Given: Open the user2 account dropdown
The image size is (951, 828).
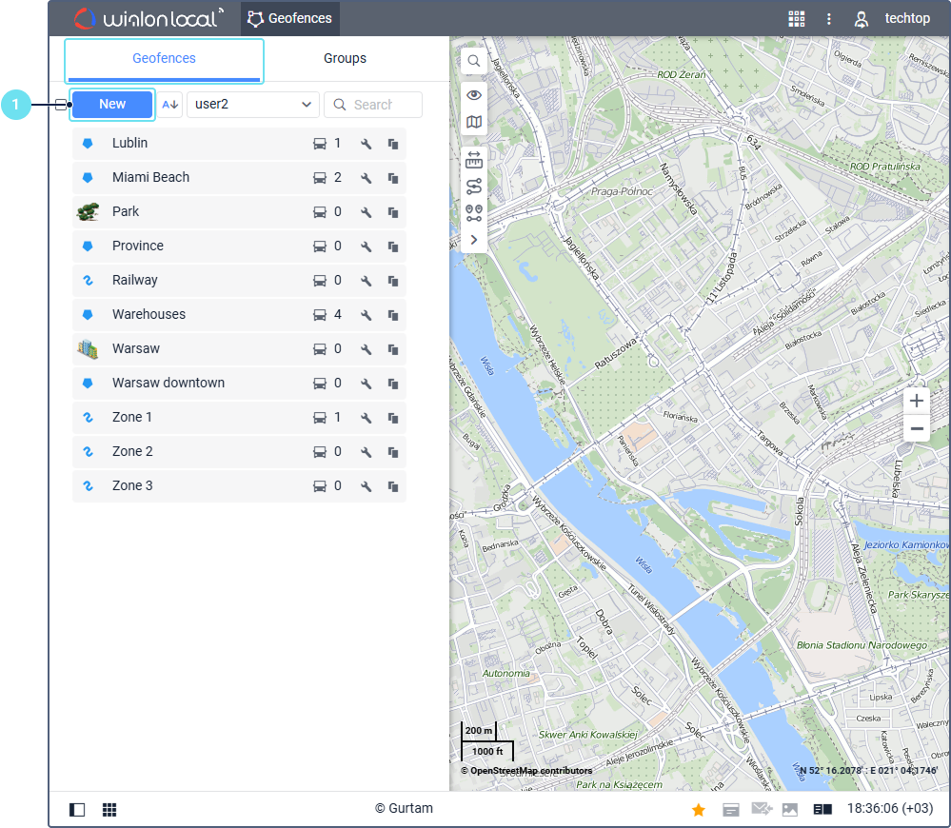Looking at the screenshot, I should coord(252,105).
